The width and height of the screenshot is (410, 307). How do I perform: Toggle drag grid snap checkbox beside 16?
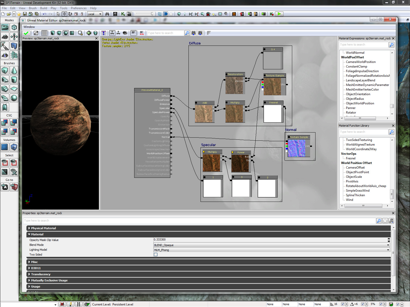tap(343, 304)
